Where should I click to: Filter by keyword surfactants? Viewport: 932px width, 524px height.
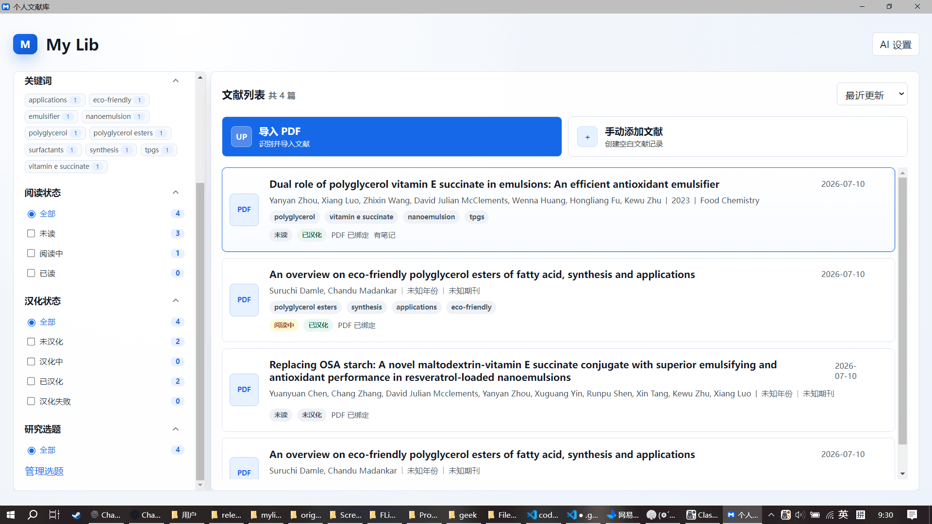pyautogui.click(x=53, y=150)
